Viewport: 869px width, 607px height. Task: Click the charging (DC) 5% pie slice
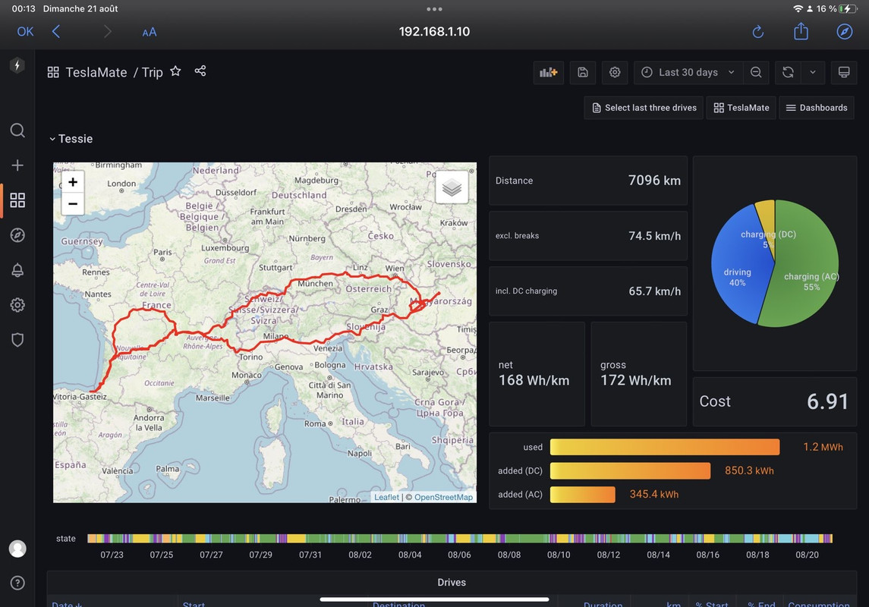coord(767,222)
